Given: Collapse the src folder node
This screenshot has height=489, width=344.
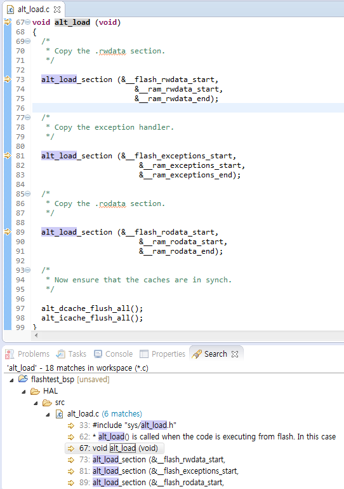Looking at the screenshot, I should (x=36, y=403).
